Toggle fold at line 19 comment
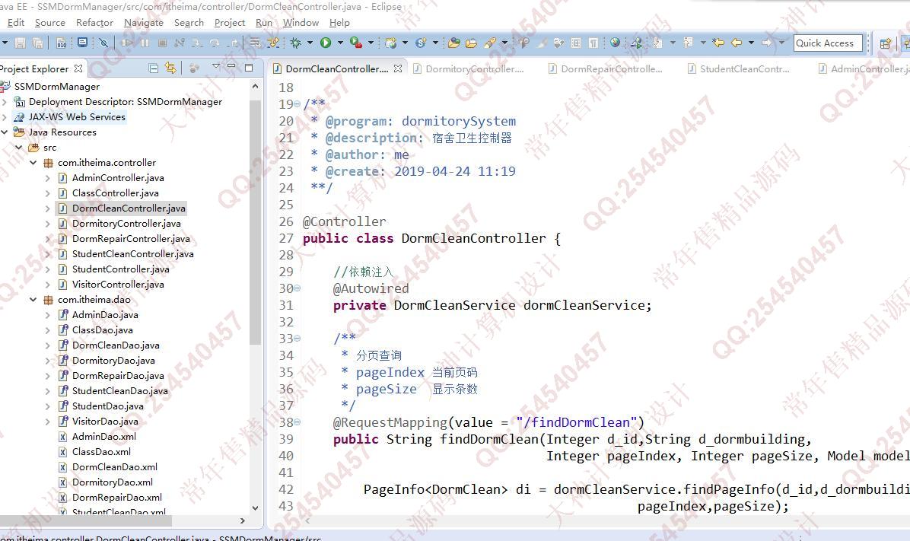910x541 pixels. [297, 104]
